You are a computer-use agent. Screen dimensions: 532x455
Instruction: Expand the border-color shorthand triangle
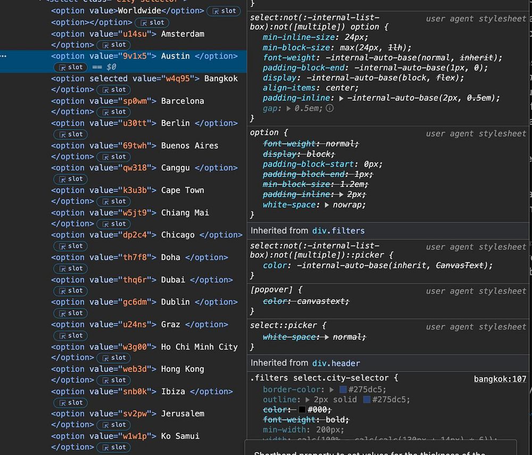pyautogui.click(x=332, y=390)
